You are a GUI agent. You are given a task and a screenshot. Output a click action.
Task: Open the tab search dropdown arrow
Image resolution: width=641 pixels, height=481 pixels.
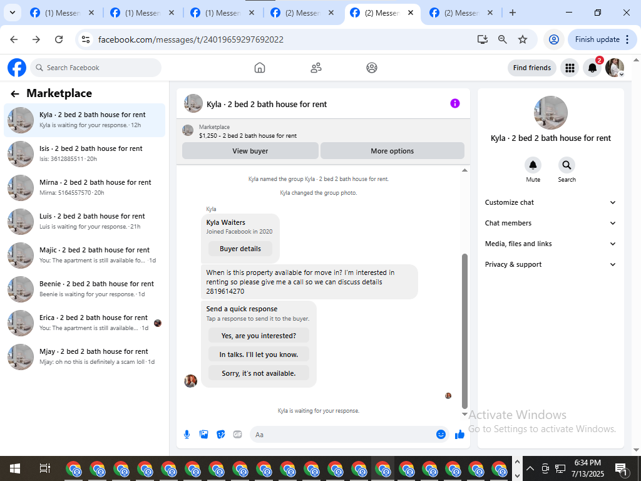(x=13, y=13)
